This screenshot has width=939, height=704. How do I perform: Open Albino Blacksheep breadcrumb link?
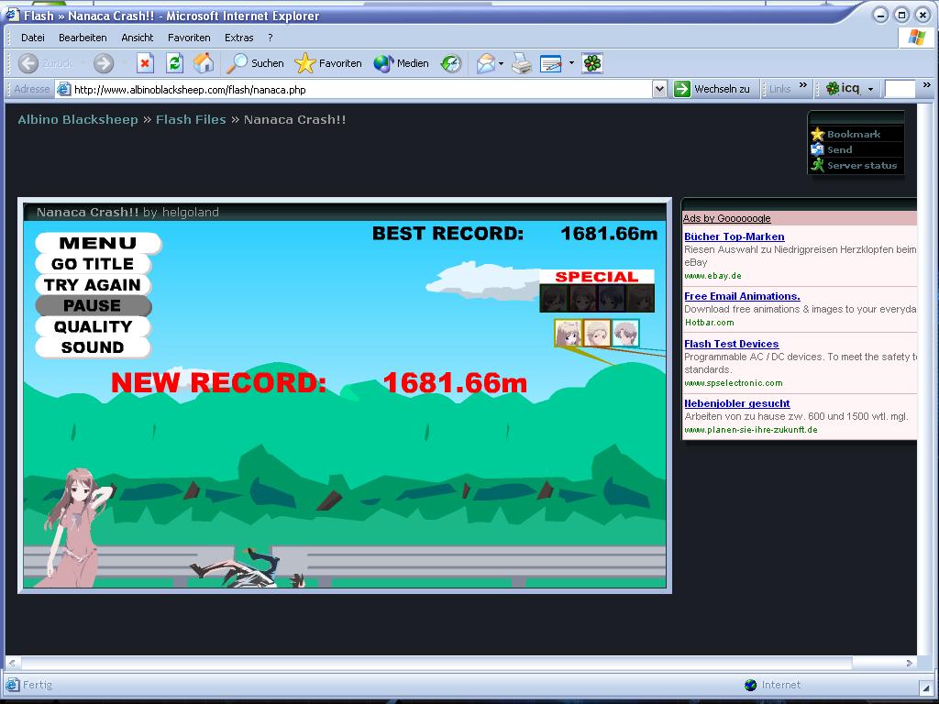(78, 120)
